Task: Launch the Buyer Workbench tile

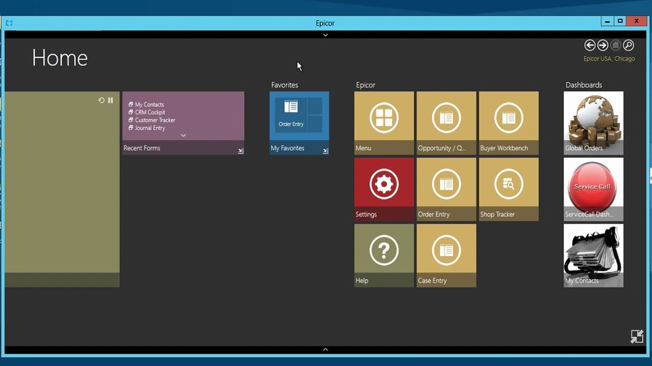Action: coord(509,123)
